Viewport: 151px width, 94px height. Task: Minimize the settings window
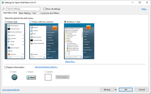tap(133, 3)
